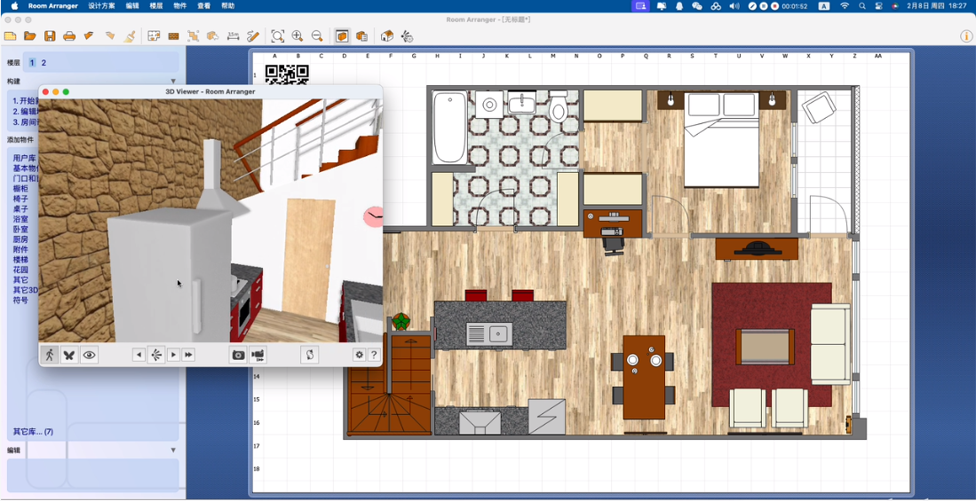The image size is (976, 501).
Task: Switch to floor 1
Action: click(x=32, y=63)
